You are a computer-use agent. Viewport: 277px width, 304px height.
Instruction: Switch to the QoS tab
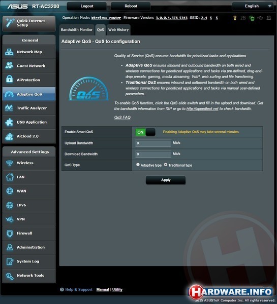[100, 30]
